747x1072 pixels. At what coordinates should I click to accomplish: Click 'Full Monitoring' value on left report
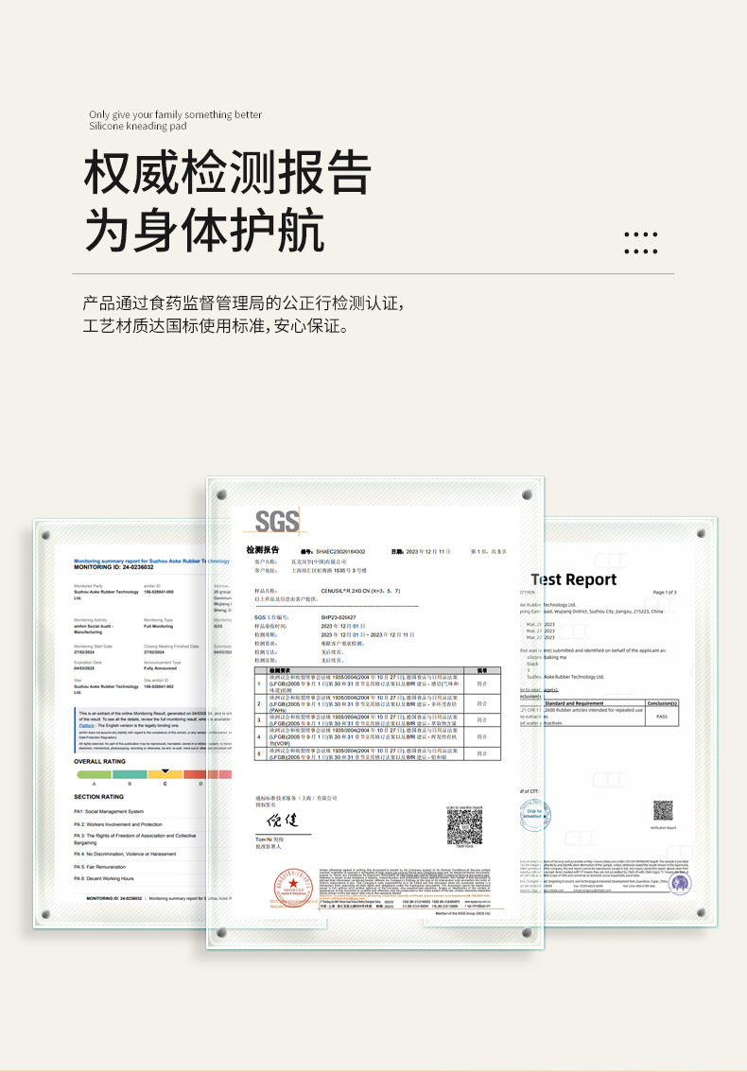click(158, 626)
